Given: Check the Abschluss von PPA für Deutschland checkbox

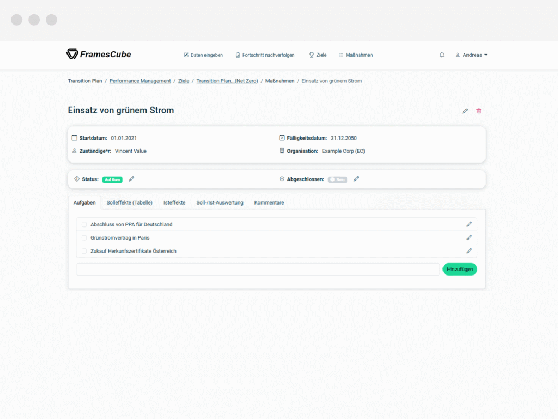Looking at the screenshot, I should click(x=84, y=224).
